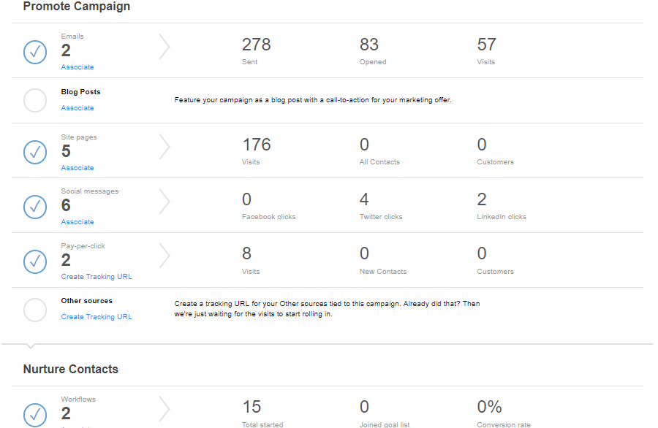Select the 278 Sent emails metric

pos(256,50)
